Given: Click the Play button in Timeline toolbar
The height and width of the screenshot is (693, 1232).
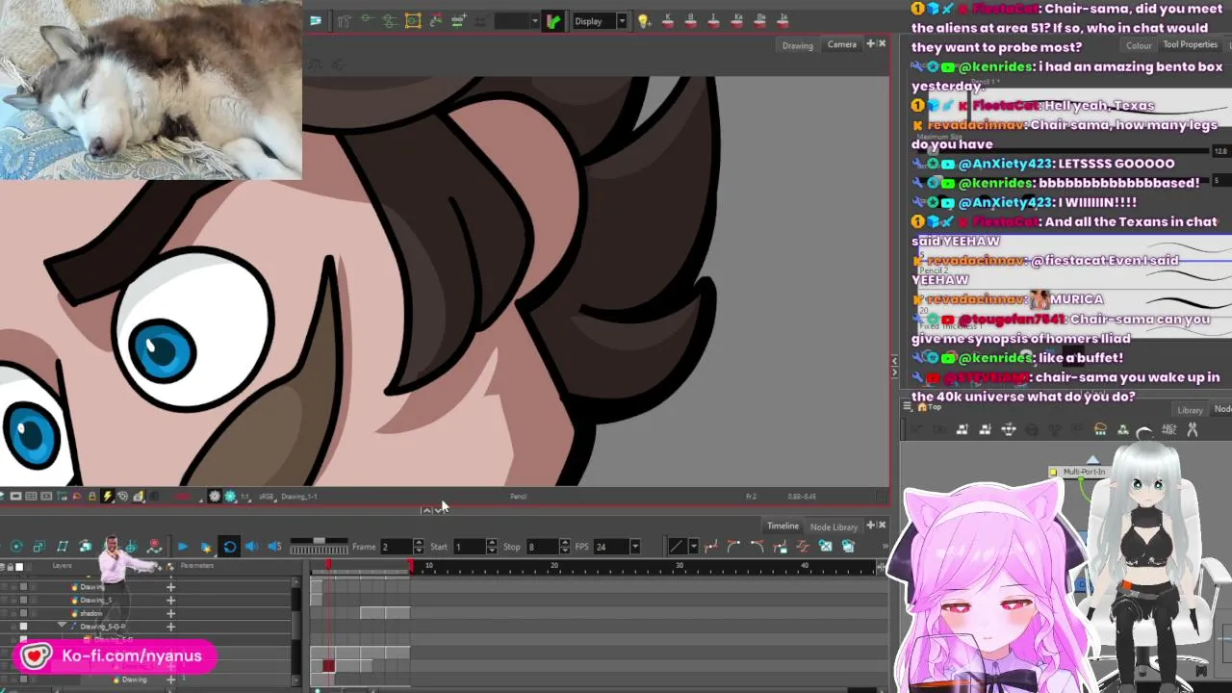Looking at the screenshot, I should pos(183,546).
